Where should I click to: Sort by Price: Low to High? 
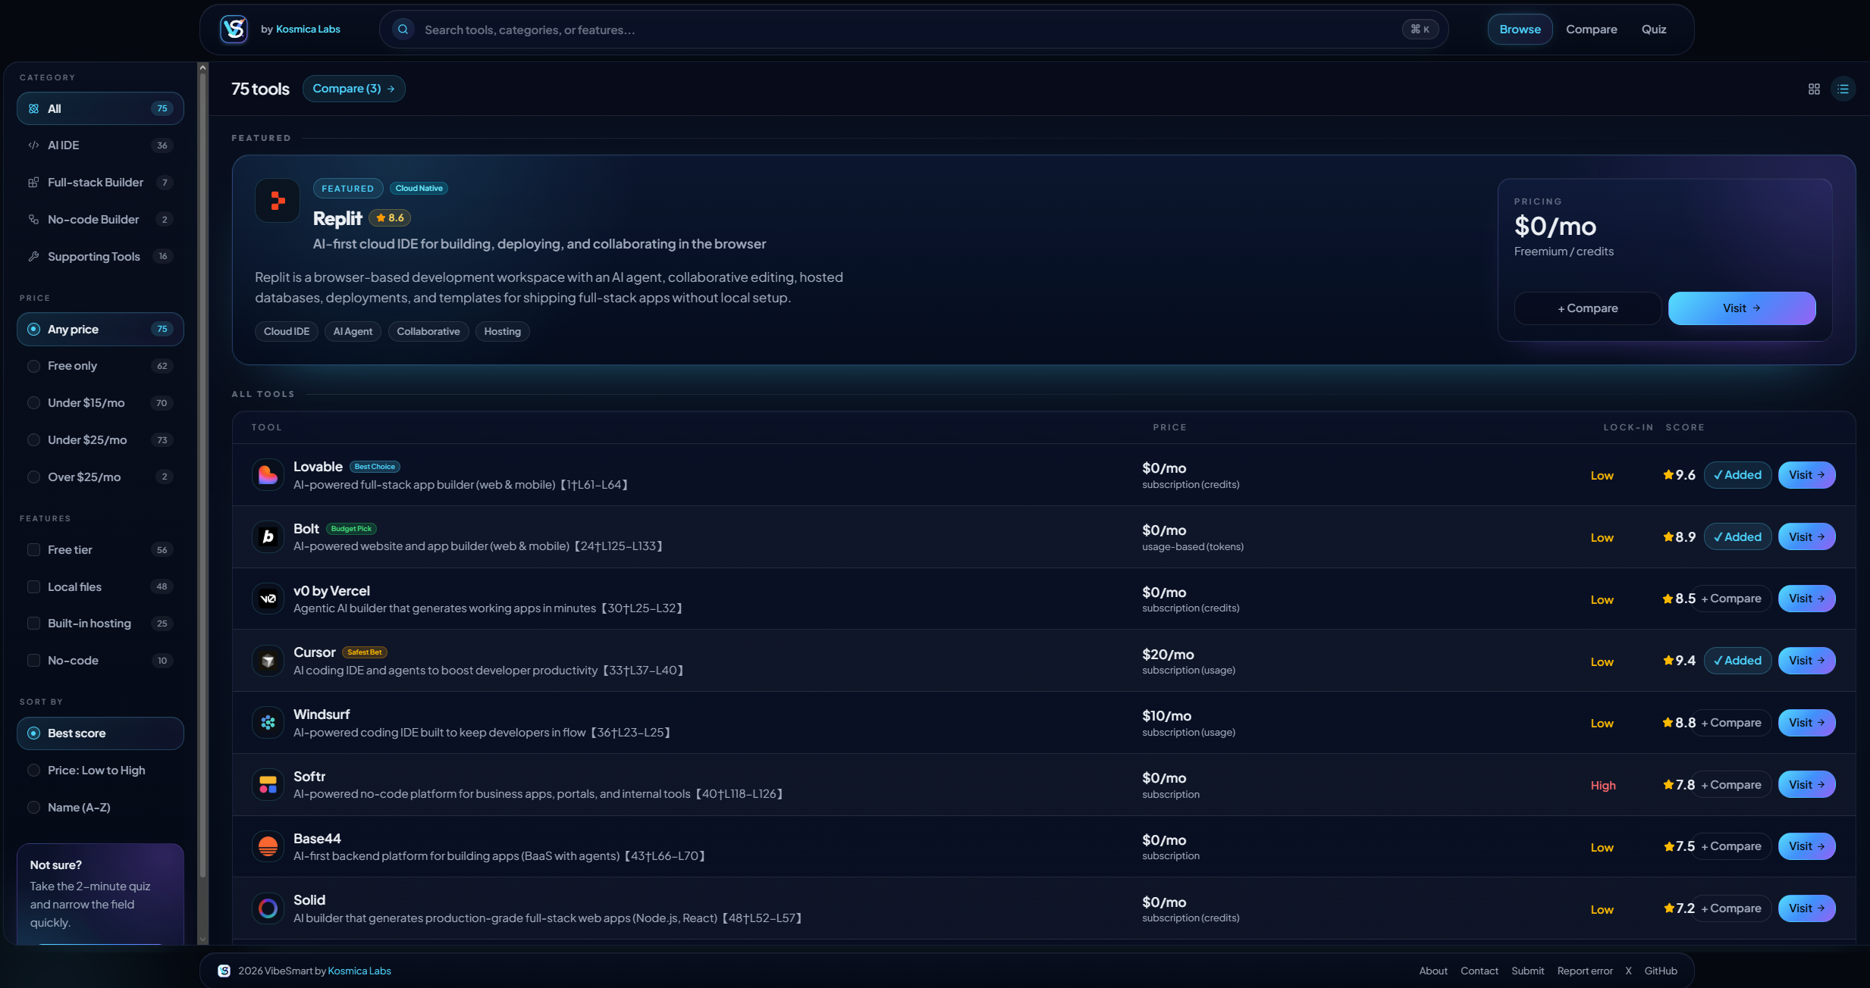pyautogui.click(x=100, y=771)
